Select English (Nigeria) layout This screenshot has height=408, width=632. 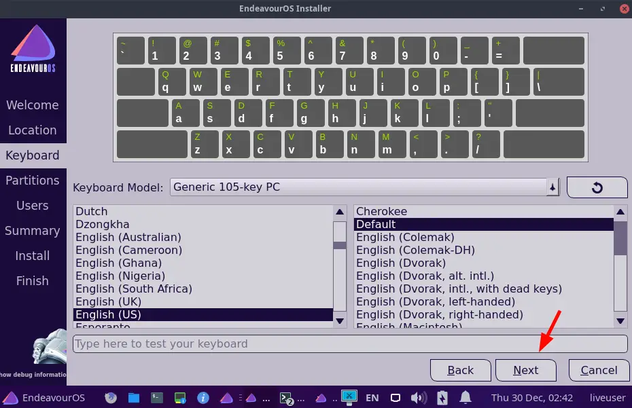[x=203, y=276]
